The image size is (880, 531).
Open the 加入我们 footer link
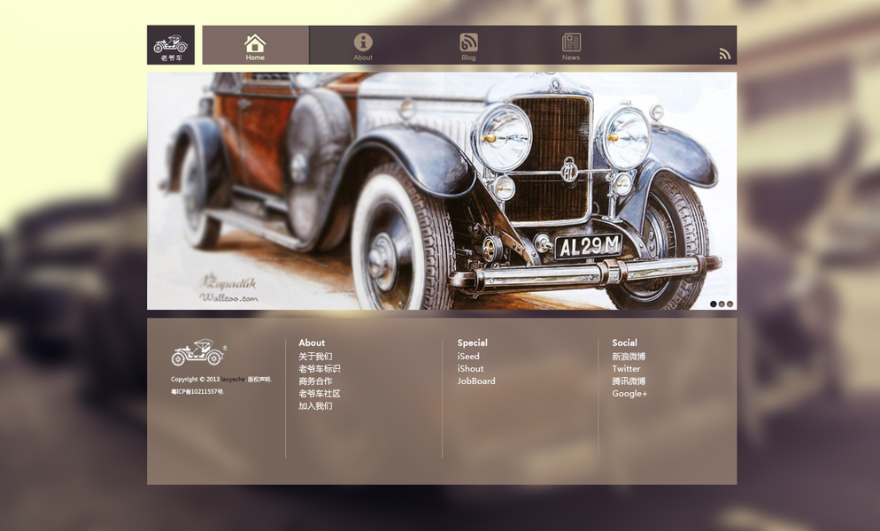[x=315, y=406]
